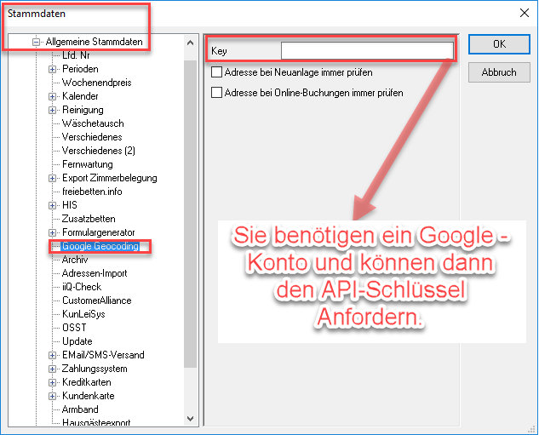This screenshot has height=435, width=539.
Task: Select Allgemeine Stammdaten root item
Action: click(x=94, y=42)
